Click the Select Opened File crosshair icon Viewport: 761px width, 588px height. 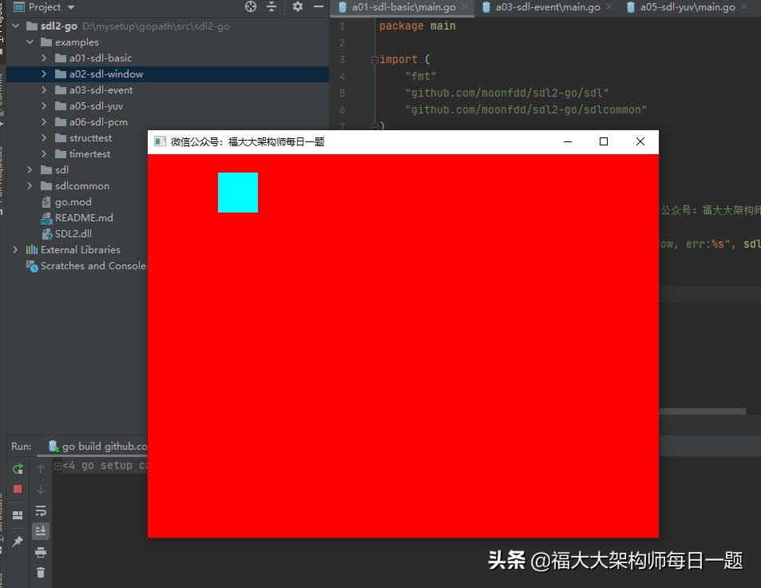250,6
